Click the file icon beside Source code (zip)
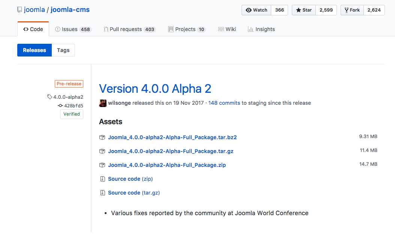This screenshot has height=235, width=395. pyautogui.click(x=102, y=178)
